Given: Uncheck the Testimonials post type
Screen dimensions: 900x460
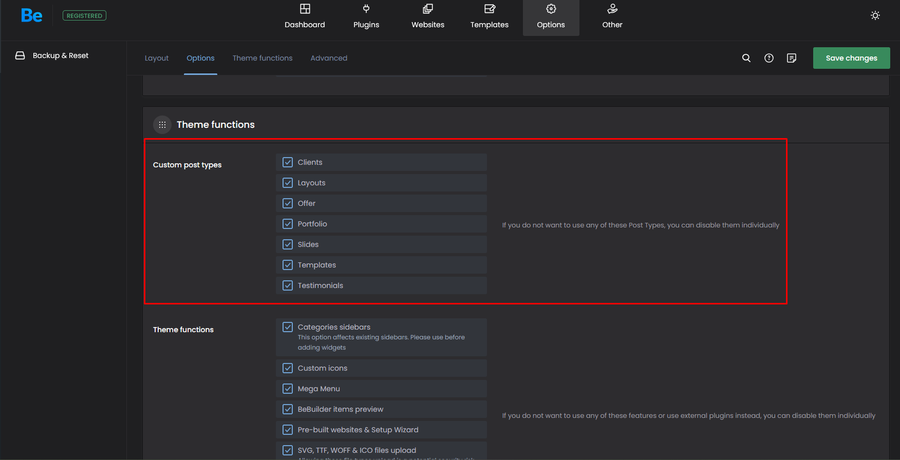Looking at the screenshot, I should [x=288, y=285].
